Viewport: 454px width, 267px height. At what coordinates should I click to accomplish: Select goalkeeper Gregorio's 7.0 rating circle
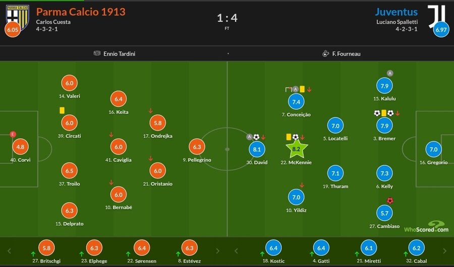433,150
